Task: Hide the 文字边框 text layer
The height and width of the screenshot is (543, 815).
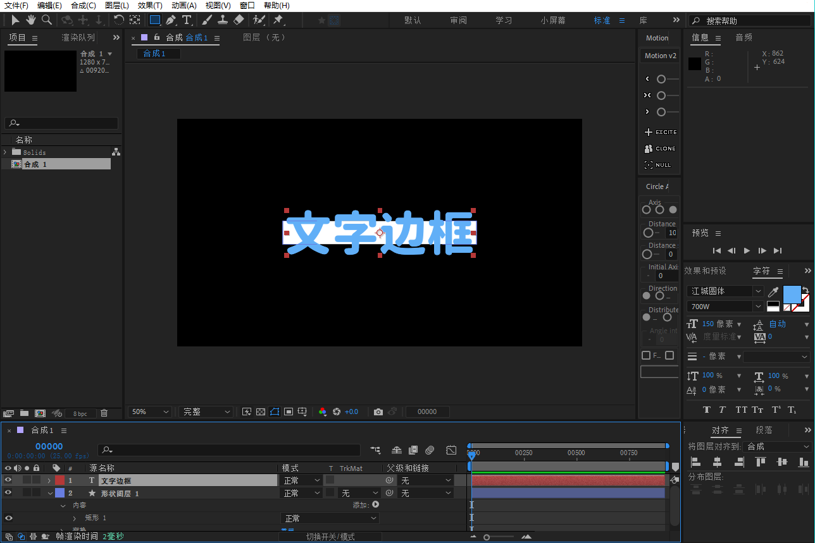Action: point(8,480)
